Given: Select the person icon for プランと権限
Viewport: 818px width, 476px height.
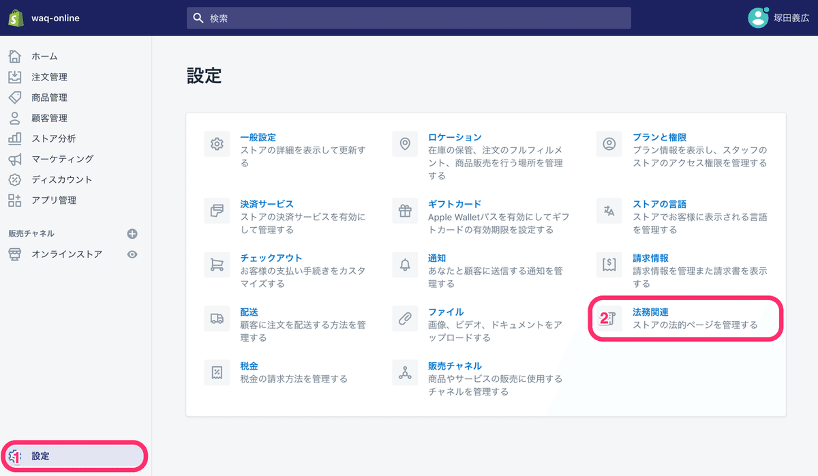Looking at the screenshot, I should (609, 144).
